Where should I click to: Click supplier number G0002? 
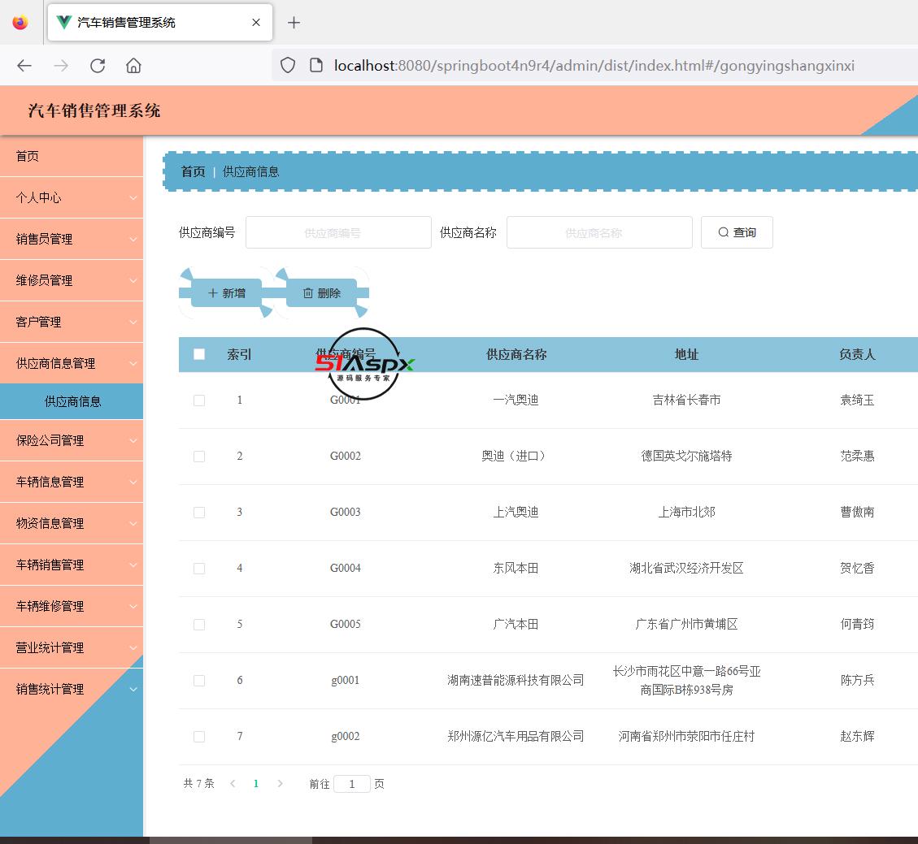tap(346, 457)
